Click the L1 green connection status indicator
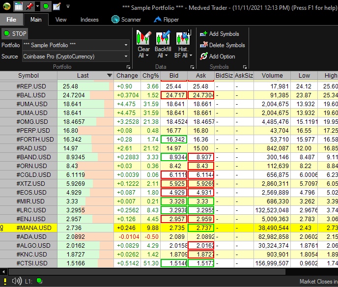The width and height of the screenshot is (338, 287). pos(39,281)
